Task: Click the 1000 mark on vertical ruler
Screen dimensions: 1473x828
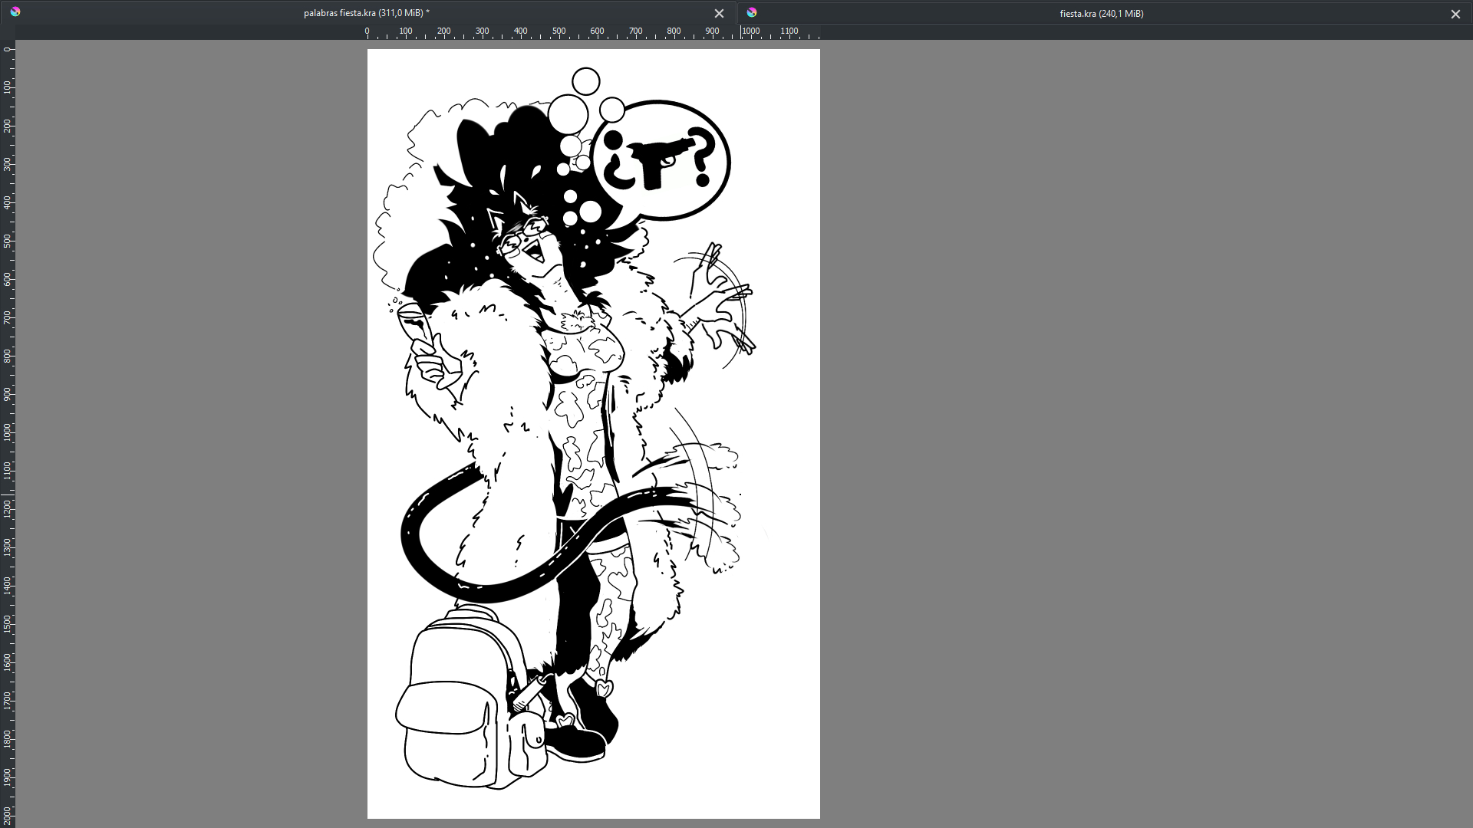Action: (x=8, y=432)
